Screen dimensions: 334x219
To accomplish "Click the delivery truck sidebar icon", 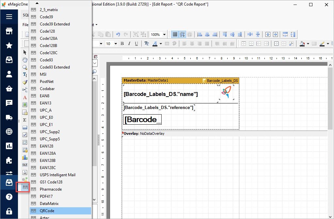I will tap(9, 117).
